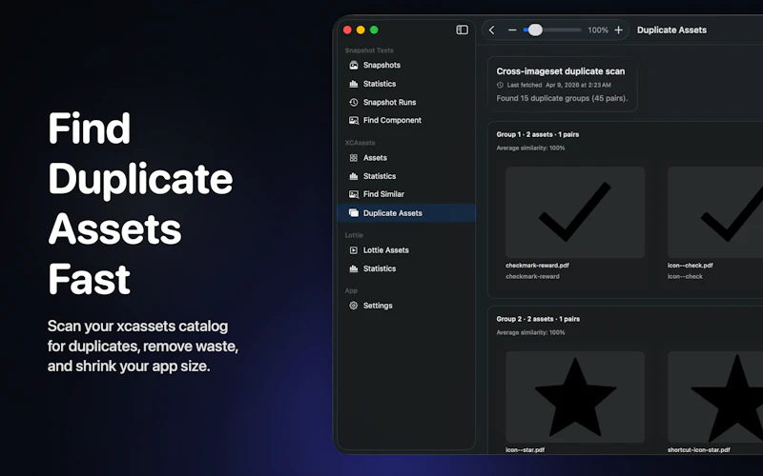Image resolution: width=763 pixels, height=476 pixels.
Task: Click Average similarity under Group 1
Action: click(530, 149)
